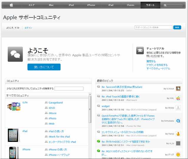Click the people icon beside iMovie
This screenshot has width=188, height=159.
click(x=46, y=113)
